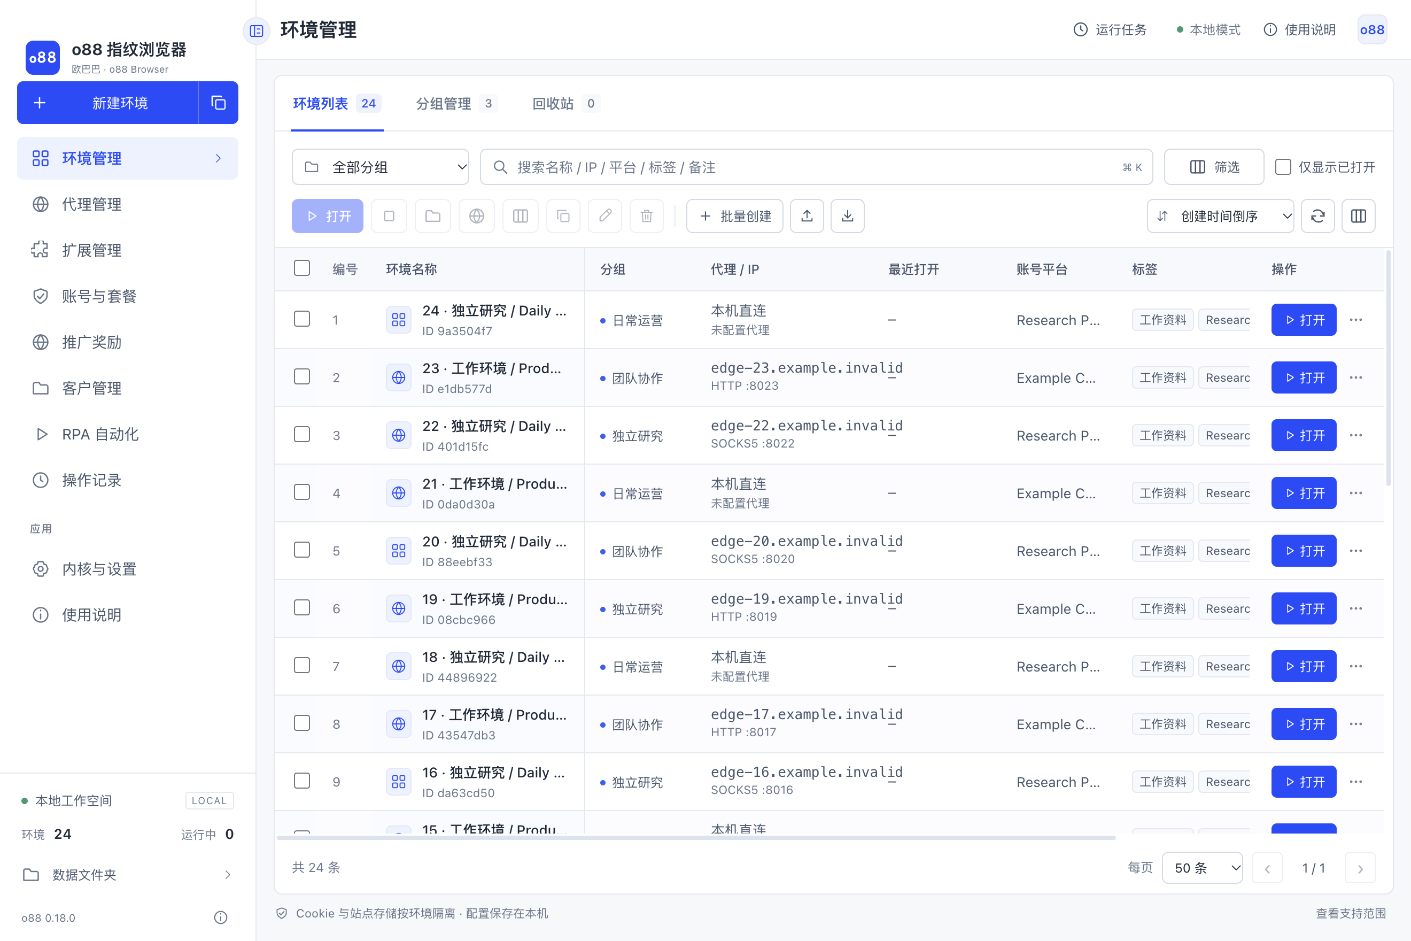The width and height of the screenshot is (1411, 941).
Task: Click the globe proxy toolbar icon
Action: (476, 216)
